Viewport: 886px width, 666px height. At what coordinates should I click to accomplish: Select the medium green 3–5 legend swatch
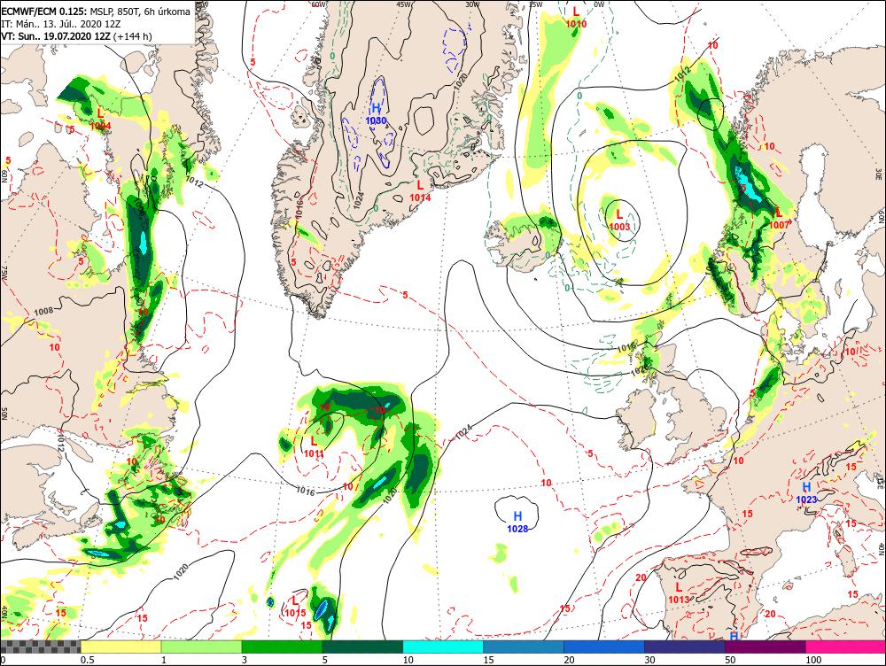point(282,647)
